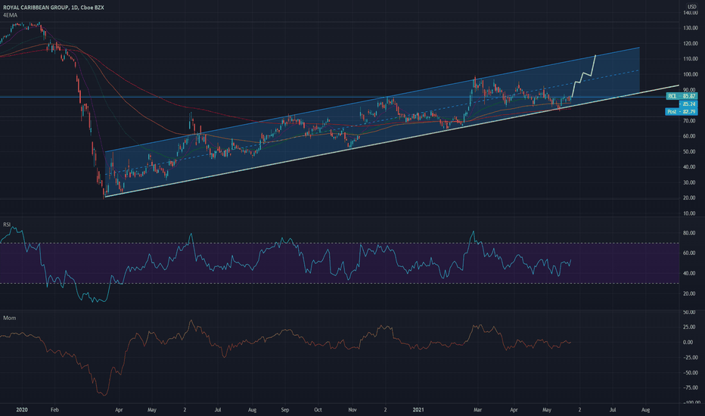Click the 0.00 momentum scale label
The height and width of the screenshot is (416, 705).
click(688, 342)
